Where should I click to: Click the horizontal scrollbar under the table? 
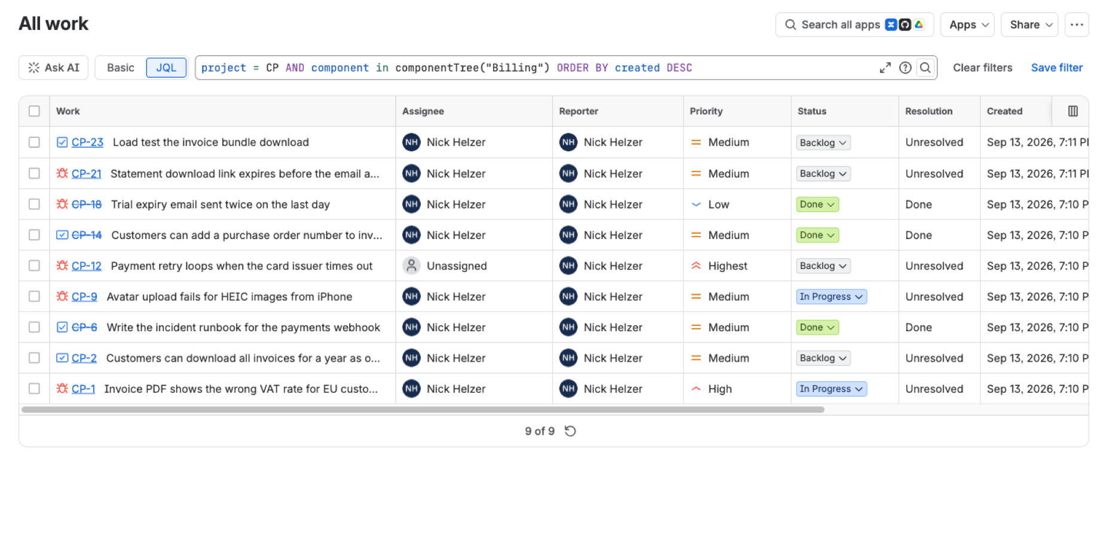coord(423,409)
